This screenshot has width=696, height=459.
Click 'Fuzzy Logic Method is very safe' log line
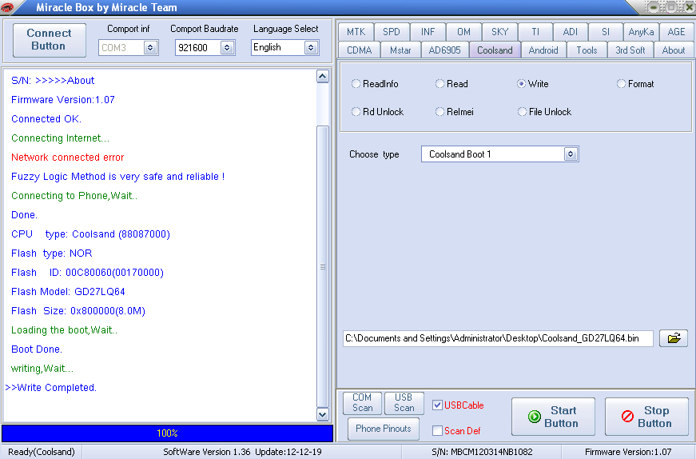pos(117,177)
